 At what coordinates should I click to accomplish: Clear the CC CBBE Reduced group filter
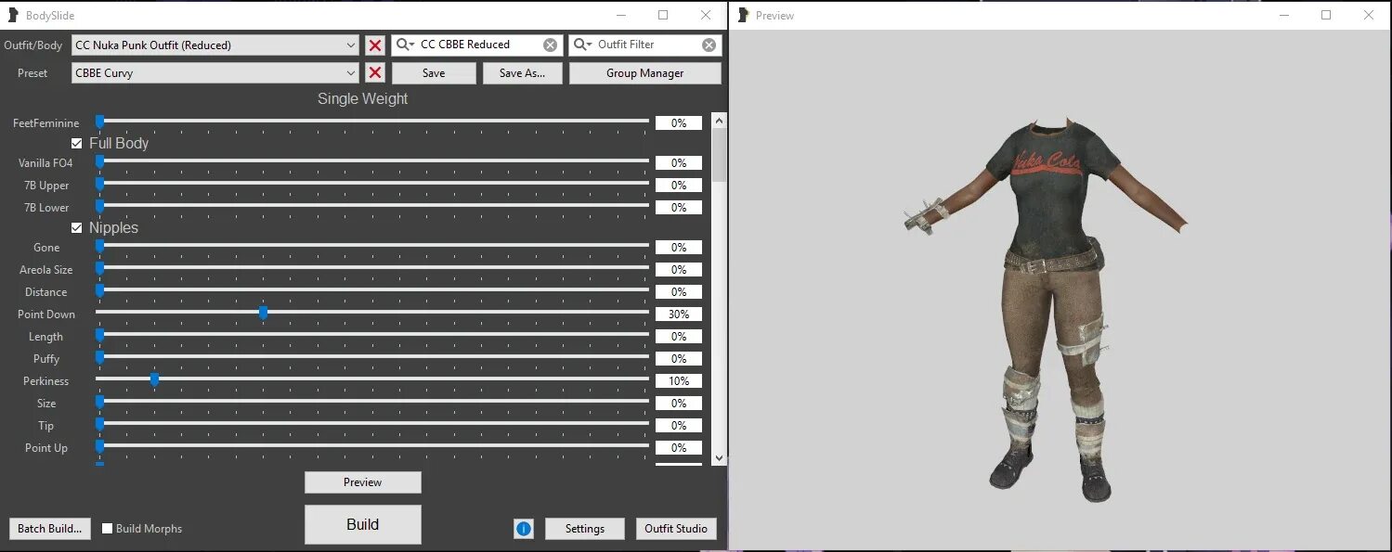[x=551, y=45]
